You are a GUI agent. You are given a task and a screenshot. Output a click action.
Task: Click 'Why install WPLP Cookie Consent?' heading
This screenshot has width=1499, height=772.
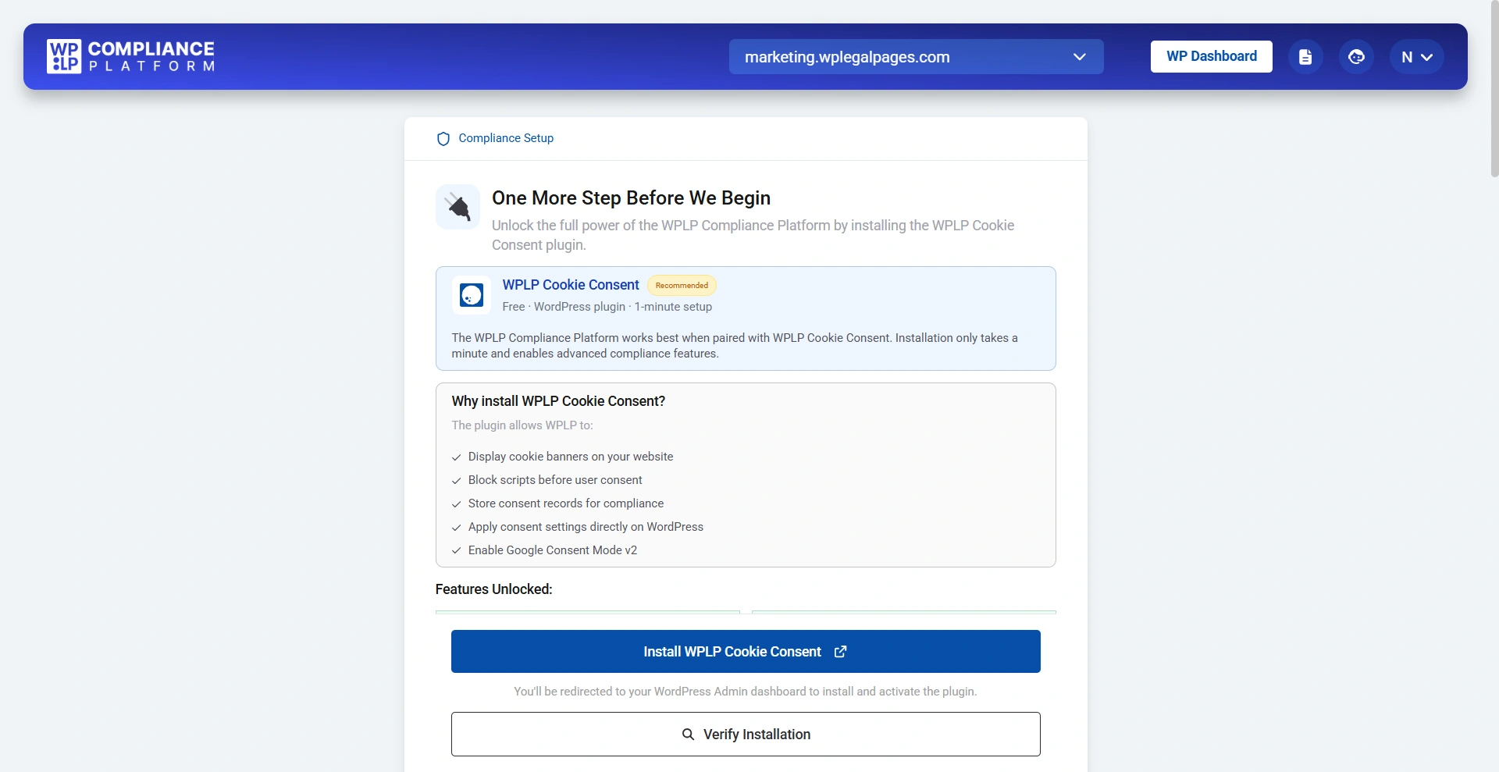point(558,401)
